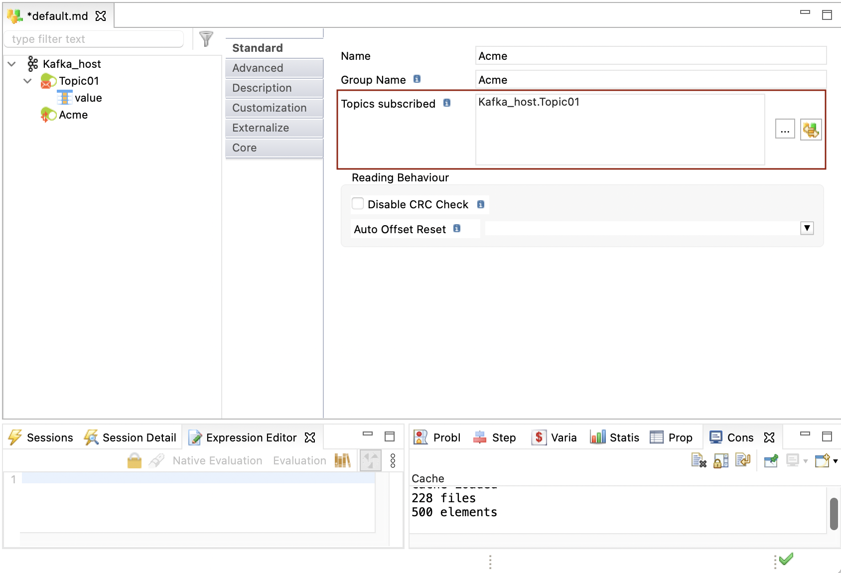
Task: Click the Pin Console icon
Action: click(x=771, y=461)
